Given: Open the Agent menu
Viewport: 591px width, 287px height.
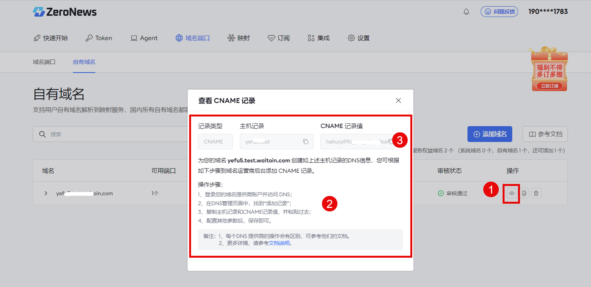Looking at the screenshot, I should coord(144,38).
